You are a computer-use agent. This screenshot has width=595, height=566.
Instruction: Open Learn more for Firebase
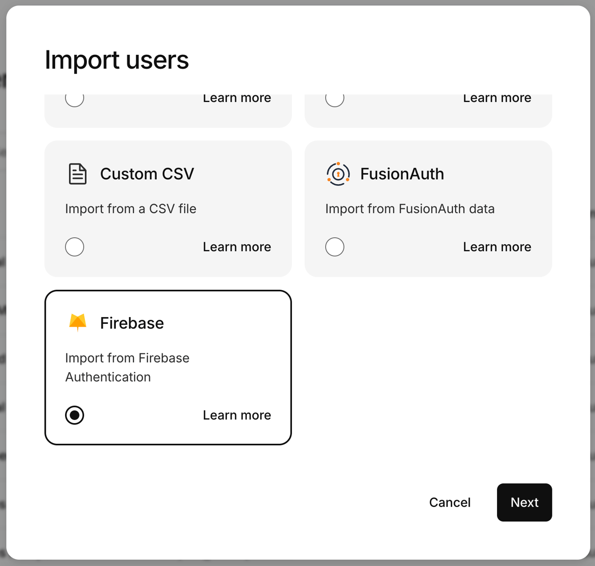(237, 415)
